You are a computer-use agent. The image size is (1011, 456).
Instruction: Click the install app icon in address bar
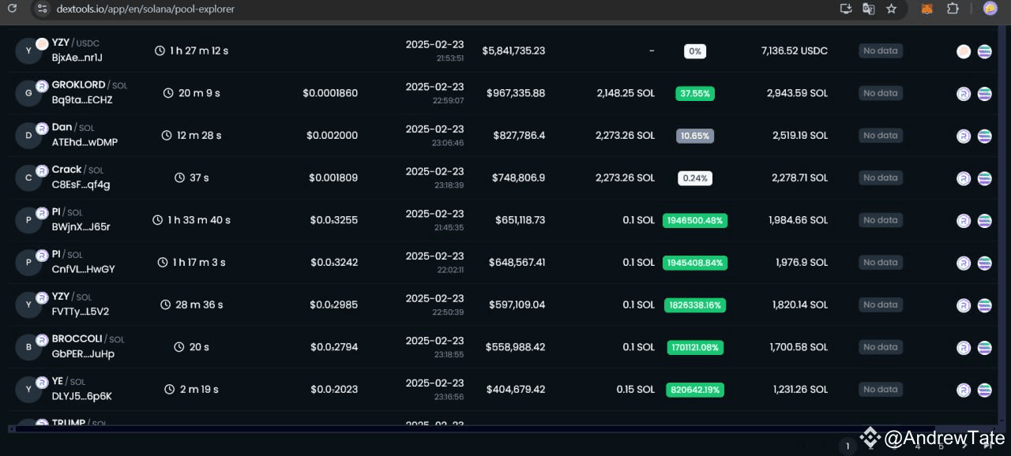[846, 9]
